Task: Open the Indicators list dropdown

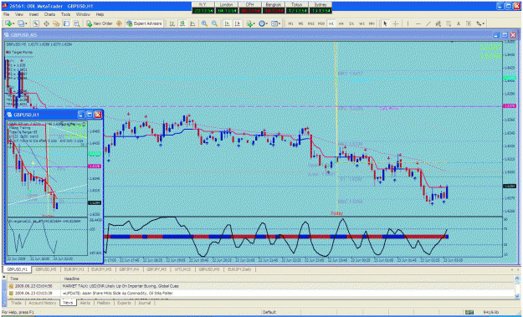Action: click(x=250, y=23)
